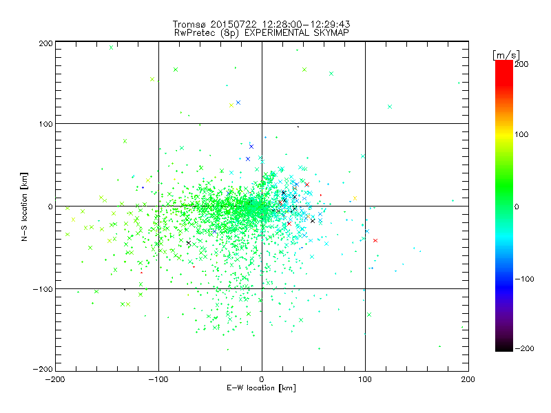Click the cyan X marker just left of 100 km E-W near 60 km N-S
Screen dimensions: 551x413
click(x=363, y=156)
